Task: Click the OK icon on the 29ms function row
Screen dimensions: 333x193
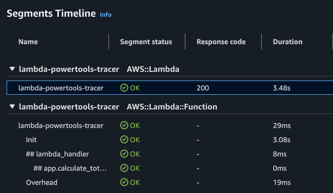Action: click(124, 125)
